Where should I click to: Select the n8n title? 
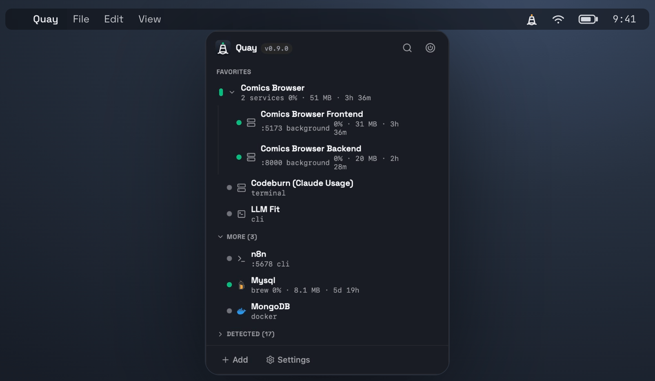(258, 254)
